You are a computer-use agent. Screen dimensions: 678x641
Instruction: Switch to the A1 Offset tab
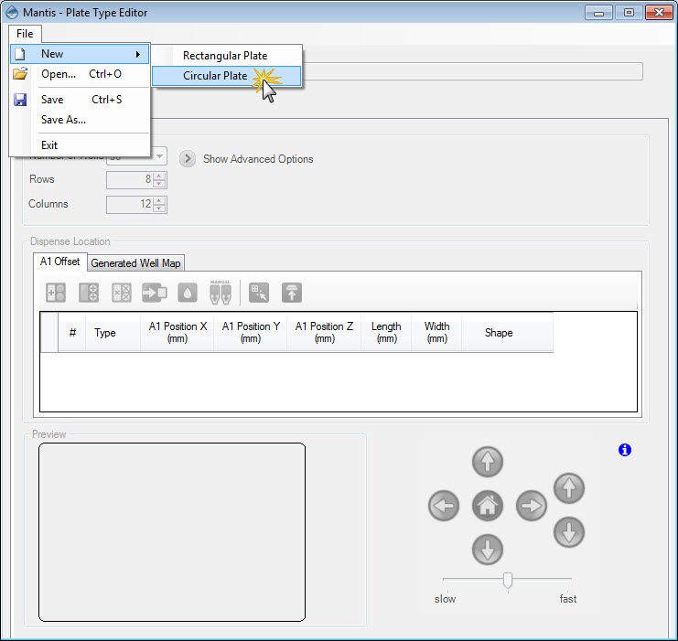pyautogui.click(x=60, y=262)
